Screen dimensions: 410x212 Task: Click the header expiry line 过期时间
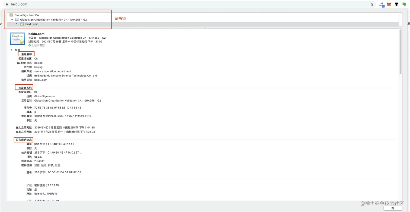pyautogui.click(x=65, y=42)
